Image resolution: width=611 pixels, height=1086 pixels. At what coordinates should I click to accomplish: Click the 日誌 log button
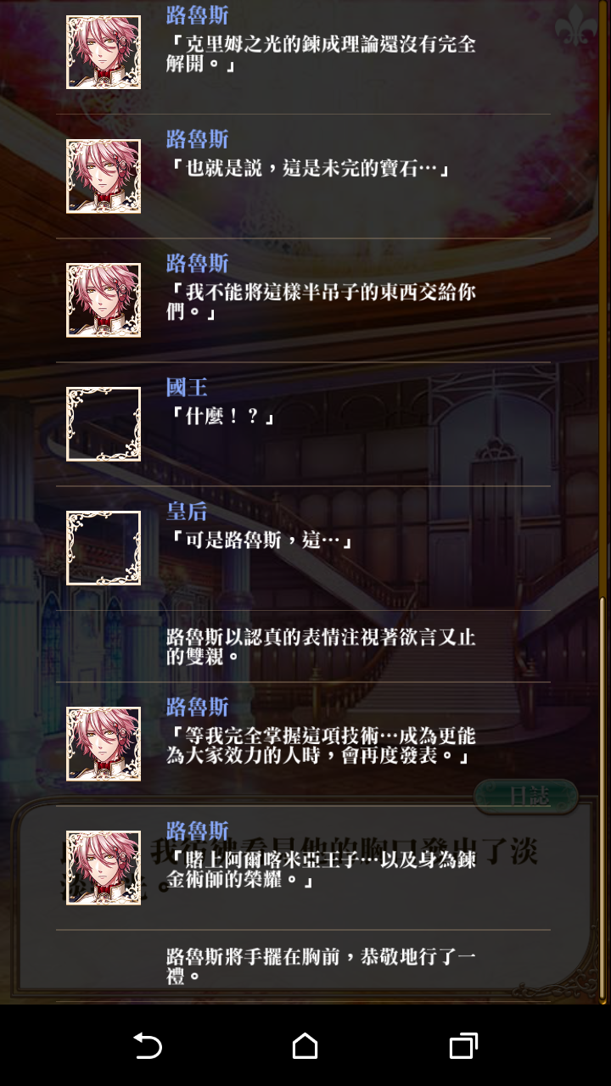tap(526, 797)
